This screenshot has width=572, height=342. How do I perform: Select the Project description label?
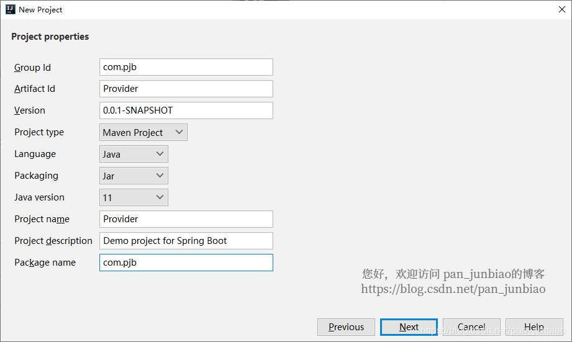click(x=53, y=241)
